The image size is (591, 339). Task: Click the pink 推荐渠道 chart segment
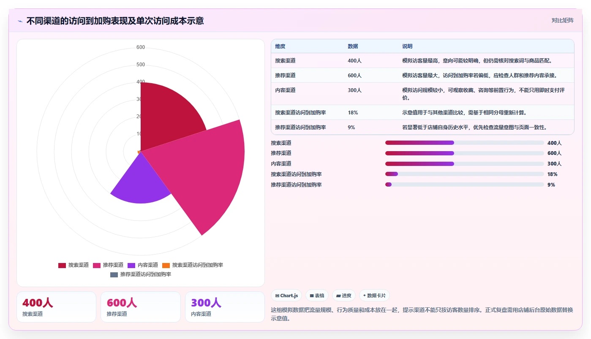203,169
